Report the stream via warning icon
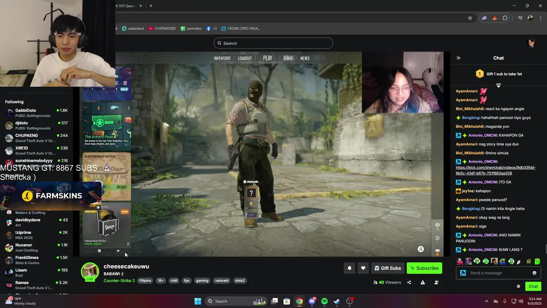Screen dimensions: 547x308 click(423, 282)
